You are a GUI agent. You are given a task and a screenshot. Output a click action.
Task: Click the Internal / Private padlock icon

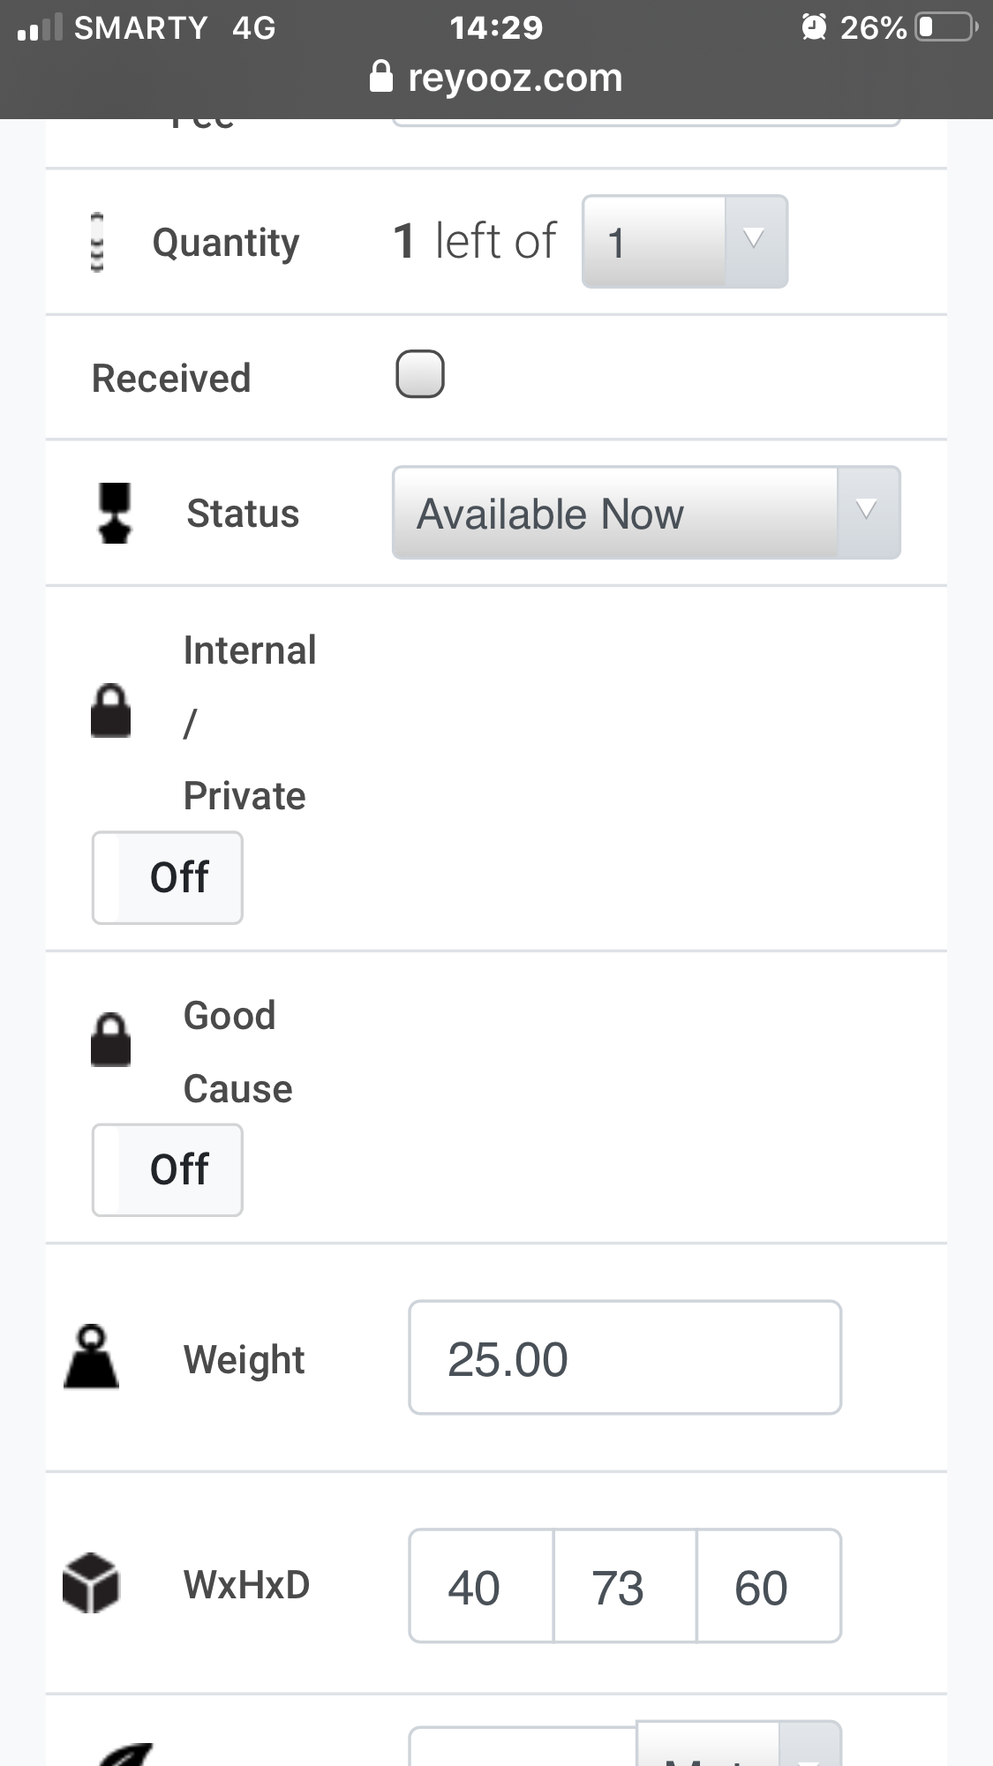click(x=111, y=710)
